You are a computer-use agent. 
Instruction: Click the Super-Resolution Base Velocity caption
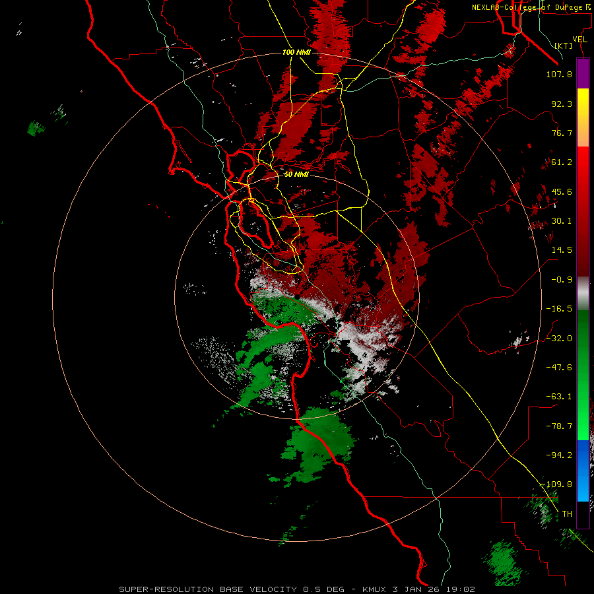click(296, 589)
